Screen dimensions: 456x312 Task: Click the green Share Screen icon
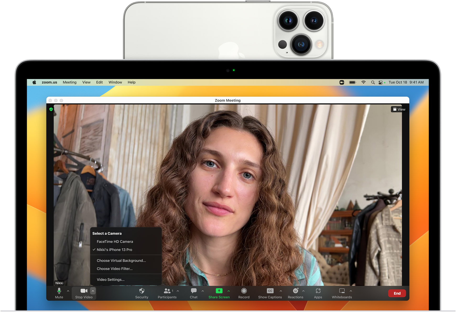point(219,291)
